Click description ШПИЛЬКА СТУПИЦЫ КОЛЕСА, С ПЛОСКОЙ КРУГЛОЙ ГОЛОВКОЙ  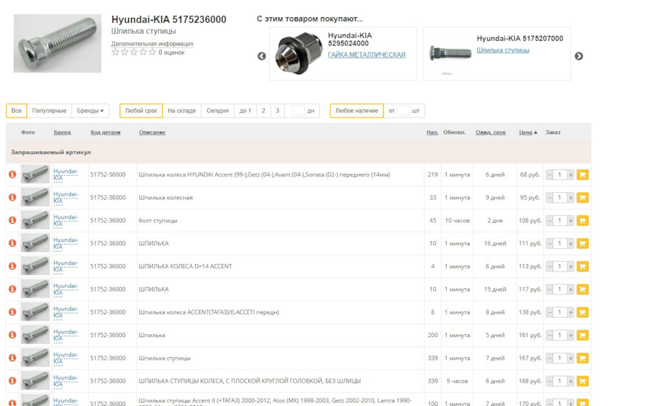(250, 380)
